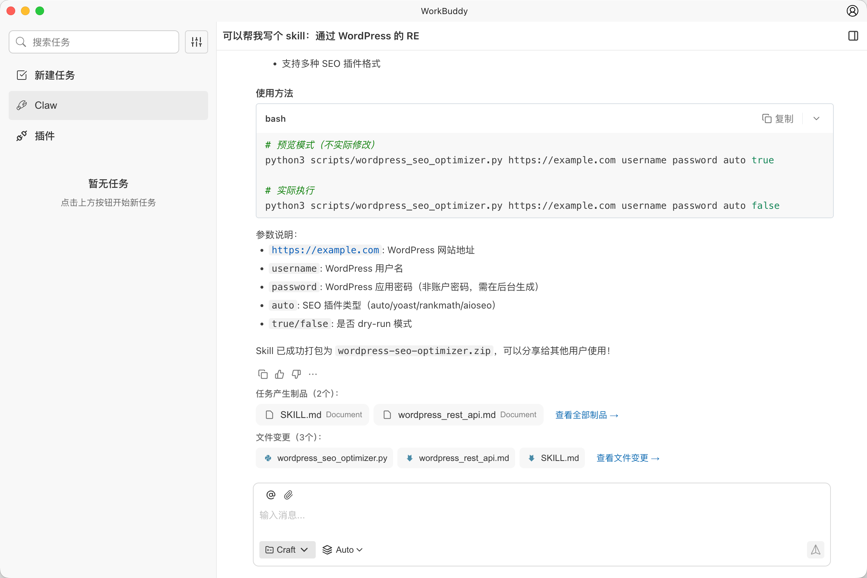Viewport: 867px width, 578px height.
Task: Click the 输入消息 message input area
Action: (542, 516)
